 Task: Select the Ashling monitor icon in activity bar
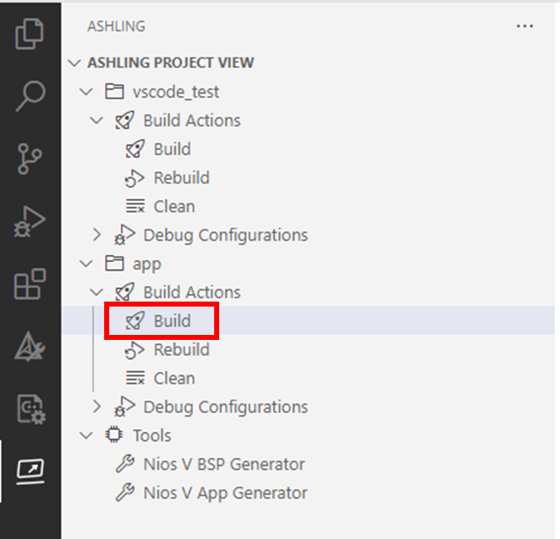(x=30, y=472)
